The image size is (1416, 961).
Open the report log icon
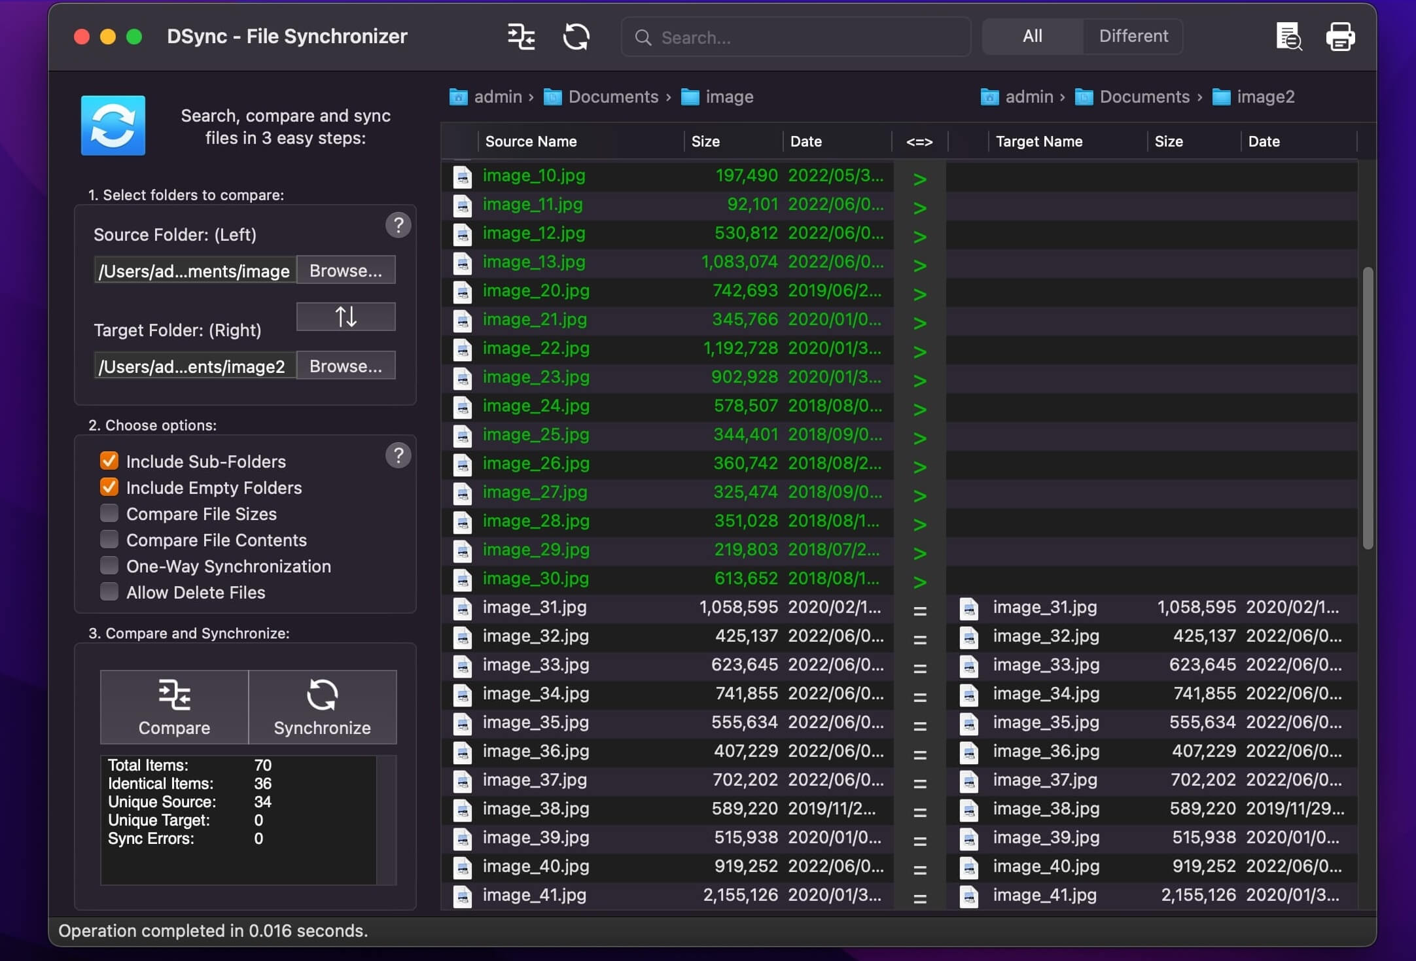pyautogui.click(x=1288, y=37)
